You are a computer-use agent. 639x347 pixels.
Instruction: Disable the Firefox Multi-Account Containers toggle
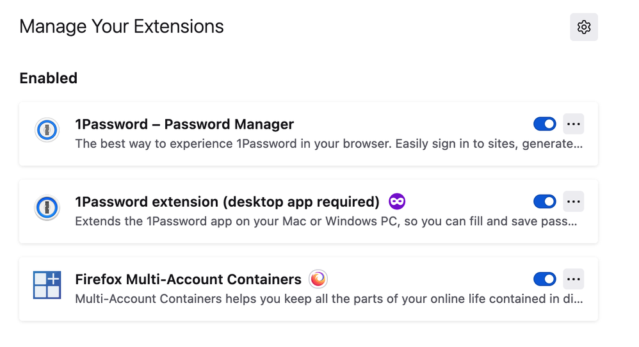point(544,279)
